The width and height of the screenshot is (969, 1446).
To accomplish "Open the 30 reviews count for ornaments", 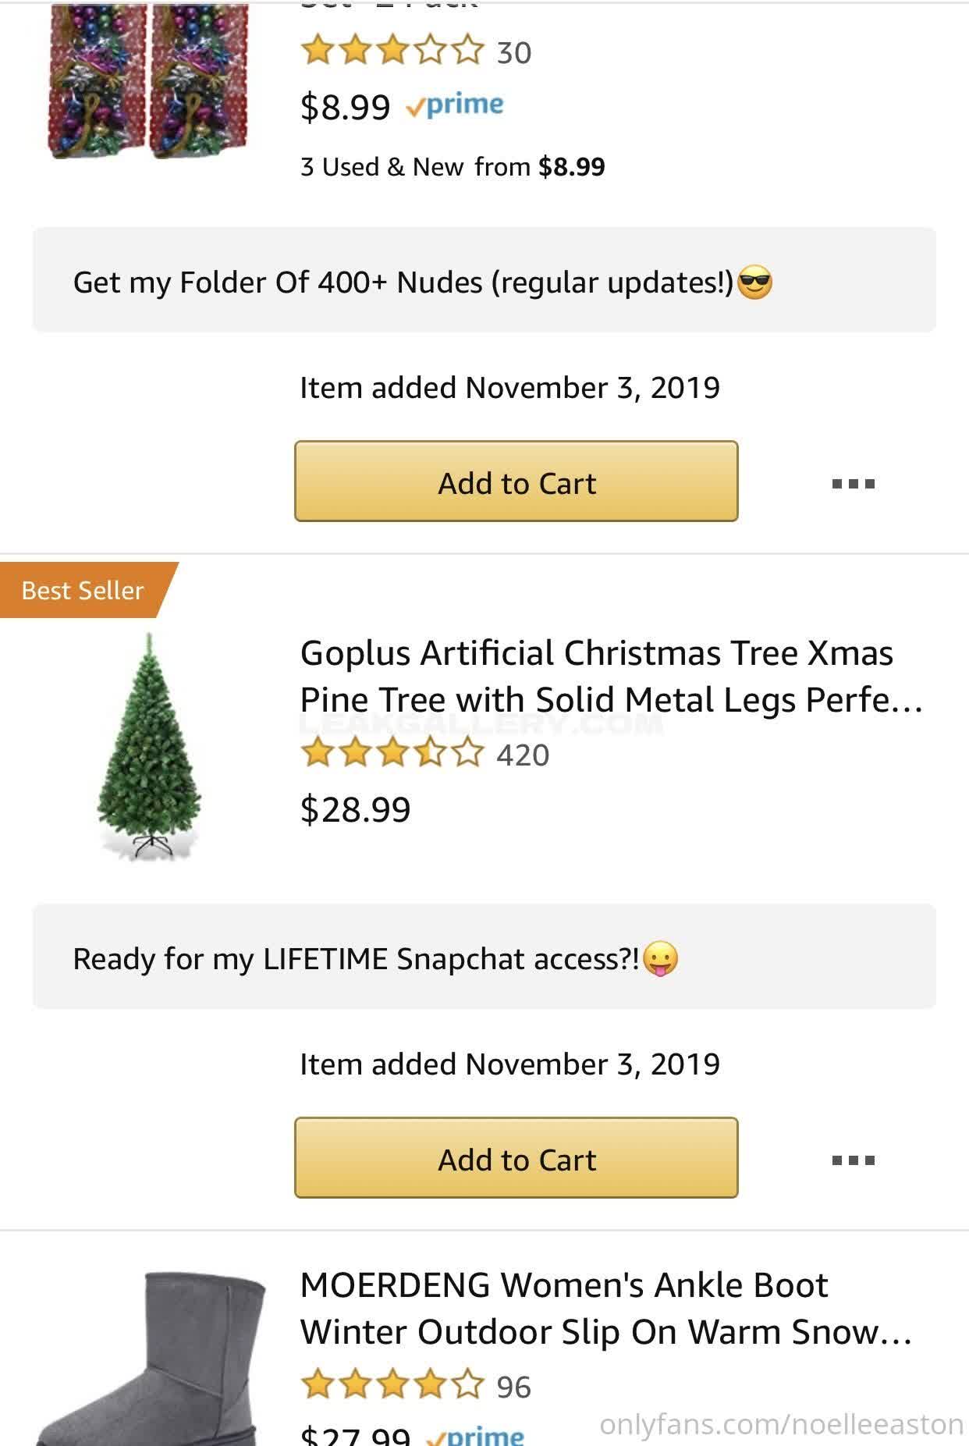I will [514, 52].
